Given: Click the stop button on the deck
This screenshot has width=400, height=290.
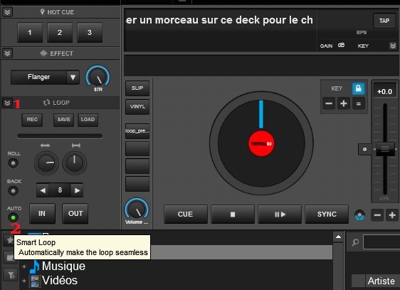Looking at the screenshot, I should [233, 214].
